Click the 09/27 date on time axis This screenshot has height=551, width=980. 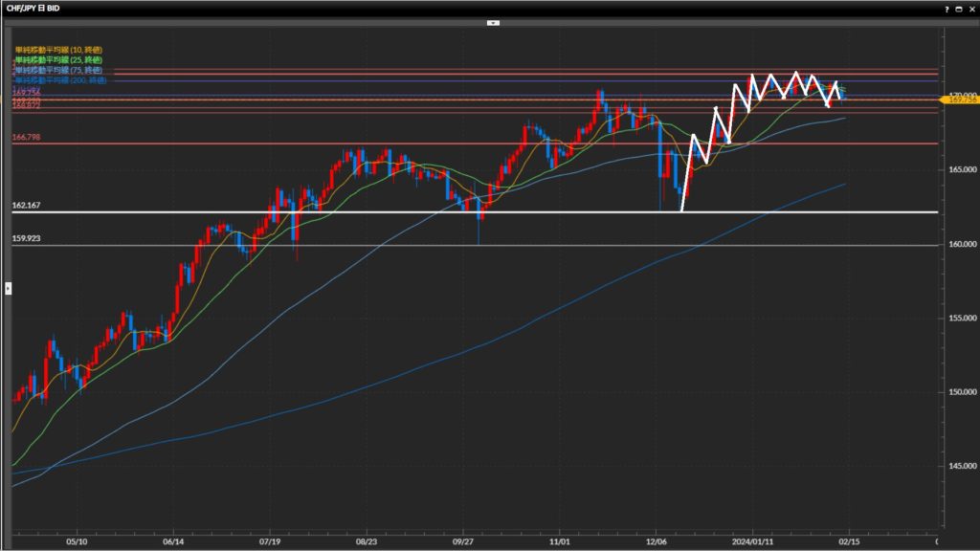point(463,539)
